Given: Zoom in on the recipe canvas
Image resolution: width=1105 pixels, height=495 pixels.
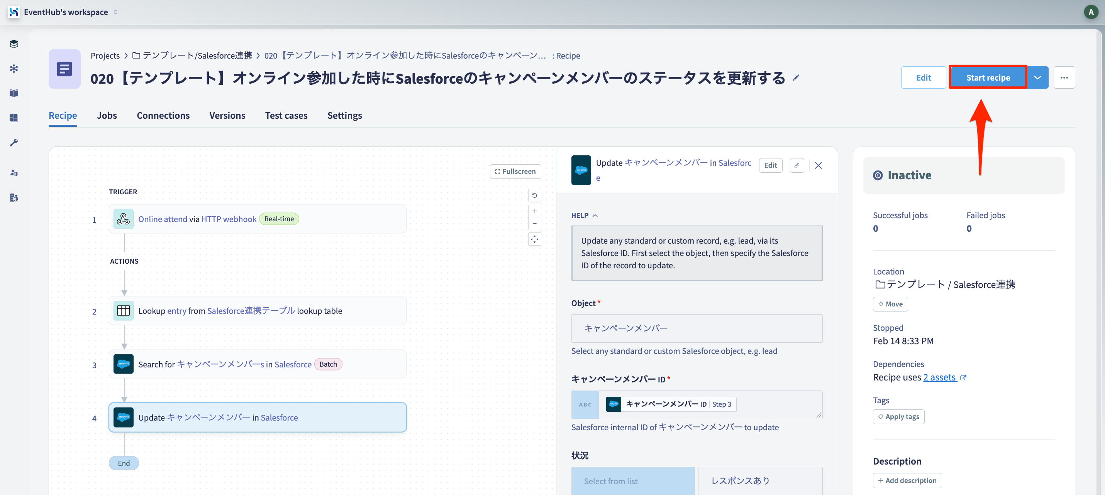Looking at the screenshot, I should (534, 211).
